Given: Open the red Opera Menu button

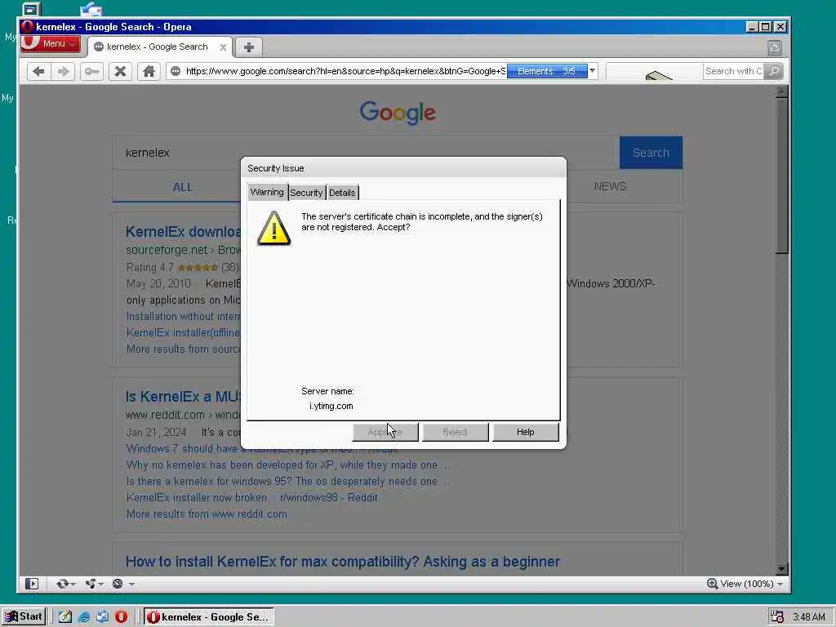Looking at the screenshot, I should click(50, 44).
